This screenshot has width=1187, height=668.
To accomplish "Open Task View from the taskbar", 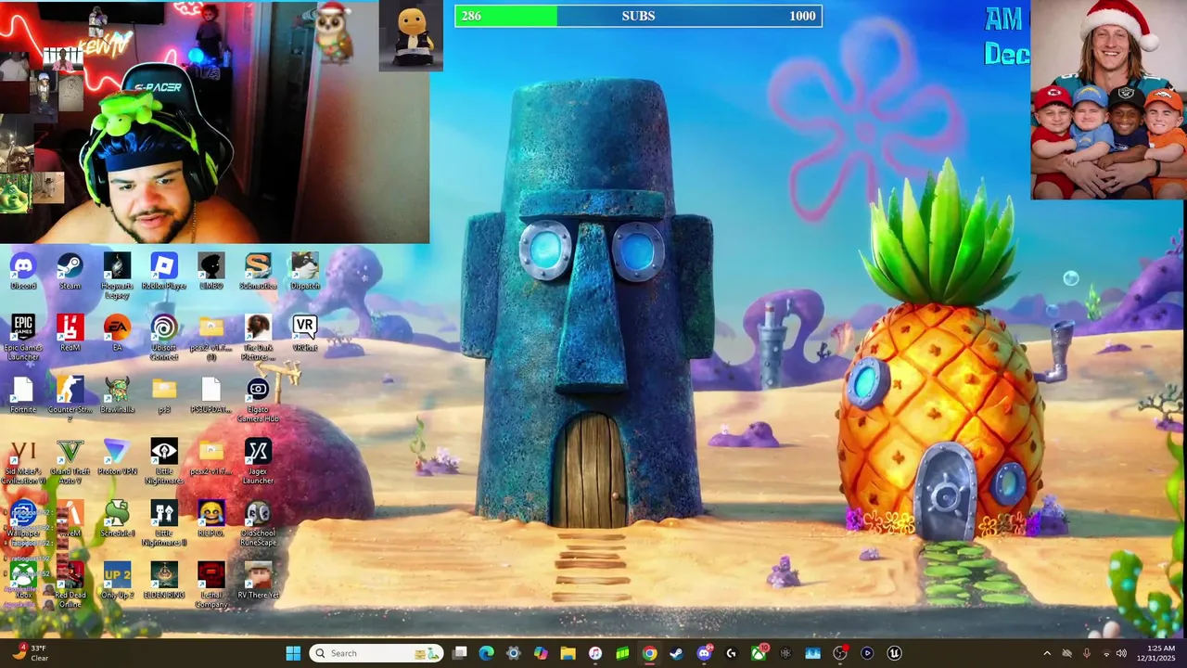I will click(459, 653).
